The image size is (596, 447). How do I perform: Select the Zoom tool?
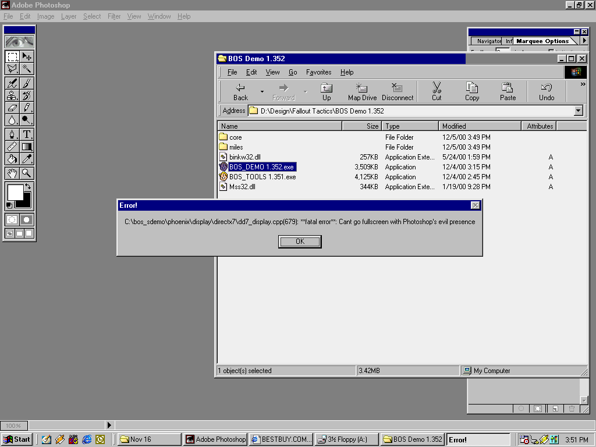coord(27,173)
